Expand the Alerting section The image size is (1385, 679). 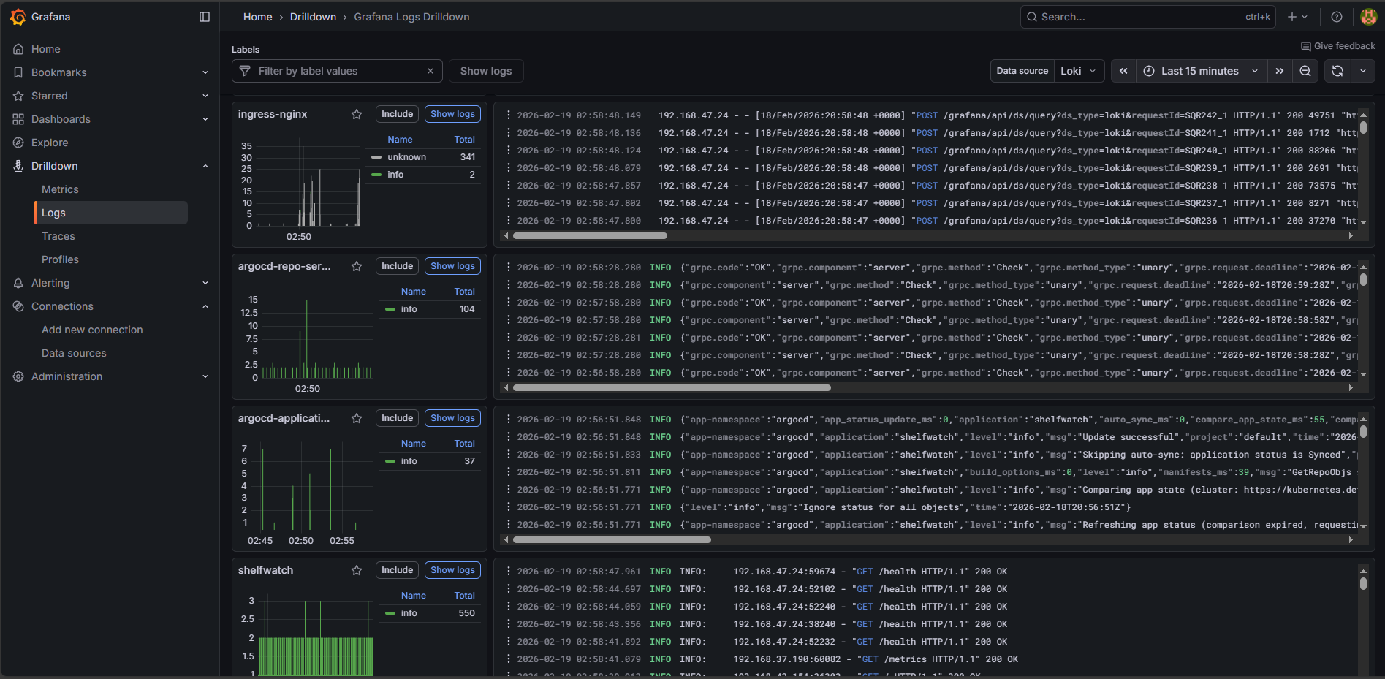tap(205, 283)
